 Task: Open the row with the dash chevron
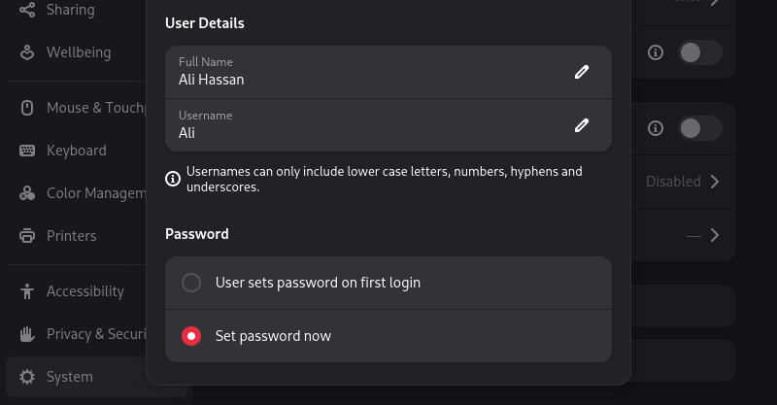click(715, 235)
